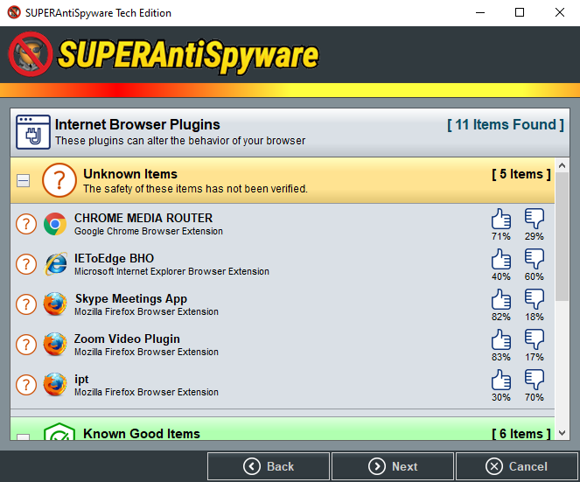
Task: Click the Unknown Items header title
Action: [x=130, y=174]
